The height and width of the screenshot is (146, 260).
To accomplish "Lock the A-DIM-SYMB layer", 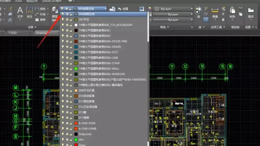I will pyautogui.click(x=71, y=129).
